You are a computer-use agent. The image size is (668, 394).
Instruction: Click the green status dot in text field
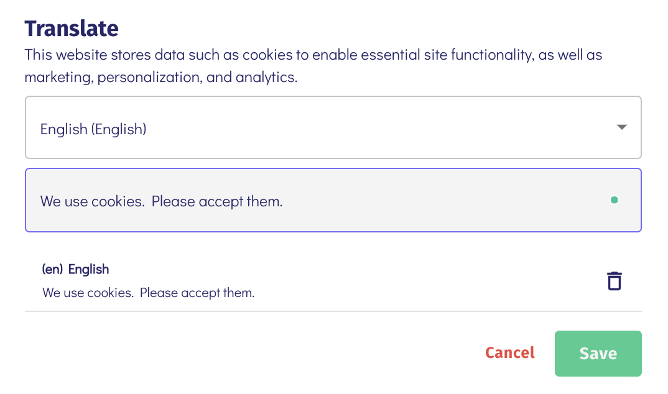[614, 200]
